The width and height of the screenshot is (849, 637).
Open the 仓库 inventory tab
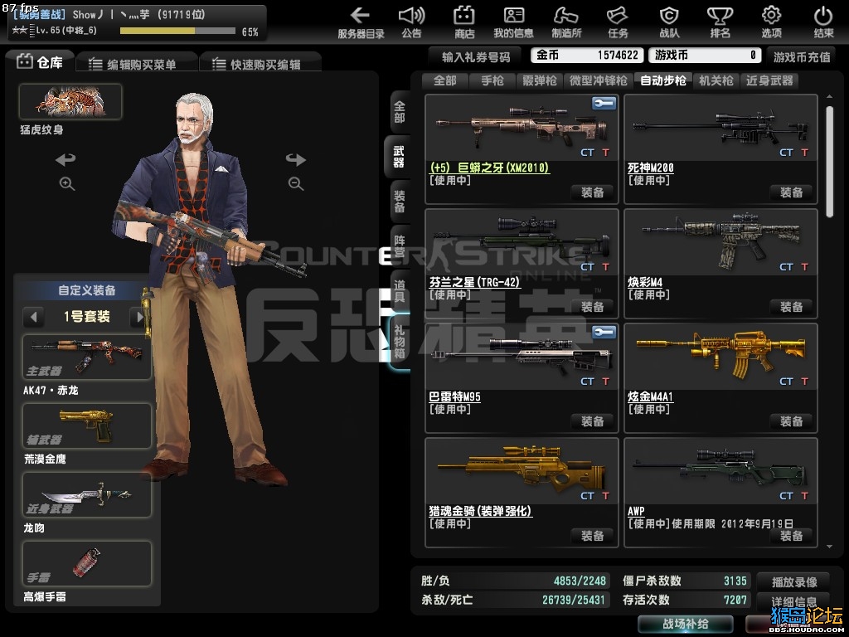coord(40,61)
